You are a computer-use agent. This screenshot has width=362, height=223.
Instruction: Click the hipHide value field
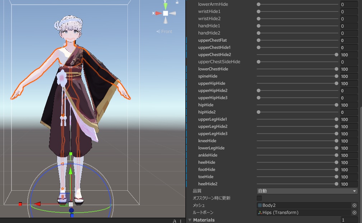[349, 105]
